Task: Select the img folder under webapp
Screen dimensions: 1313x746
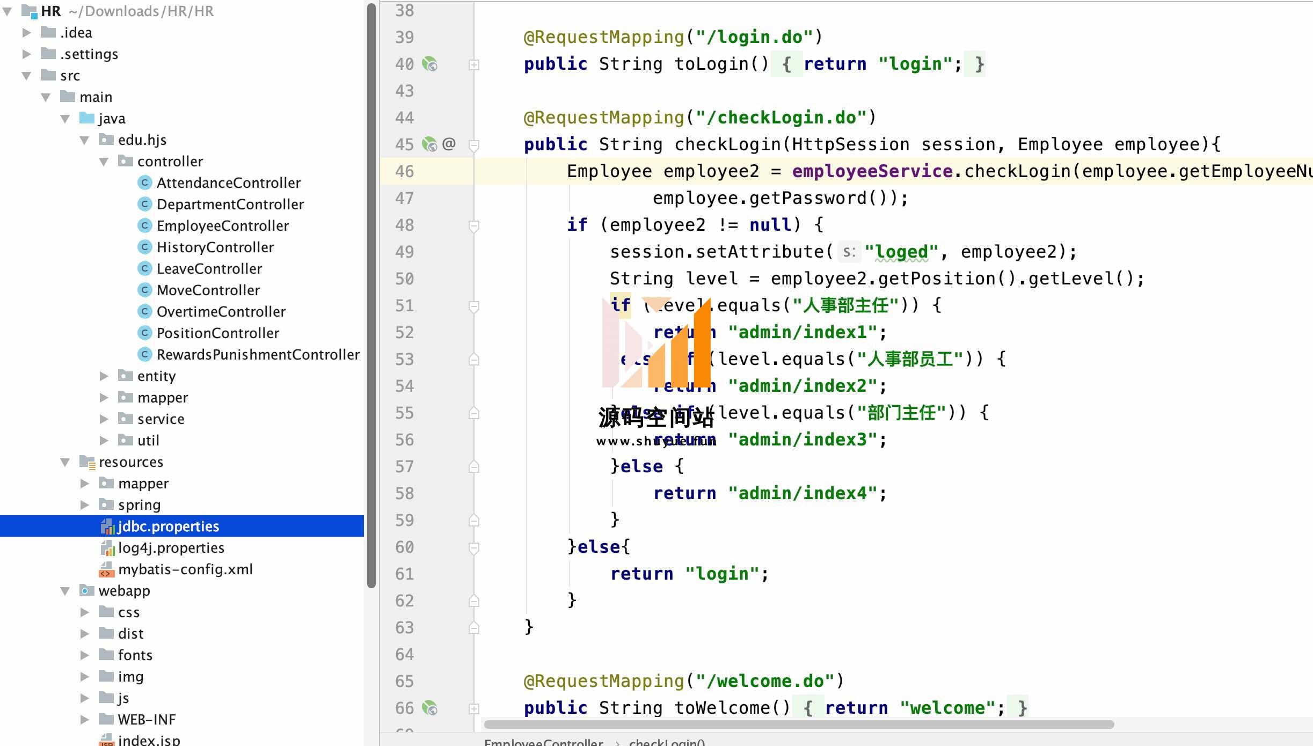Action: [130, 677]
